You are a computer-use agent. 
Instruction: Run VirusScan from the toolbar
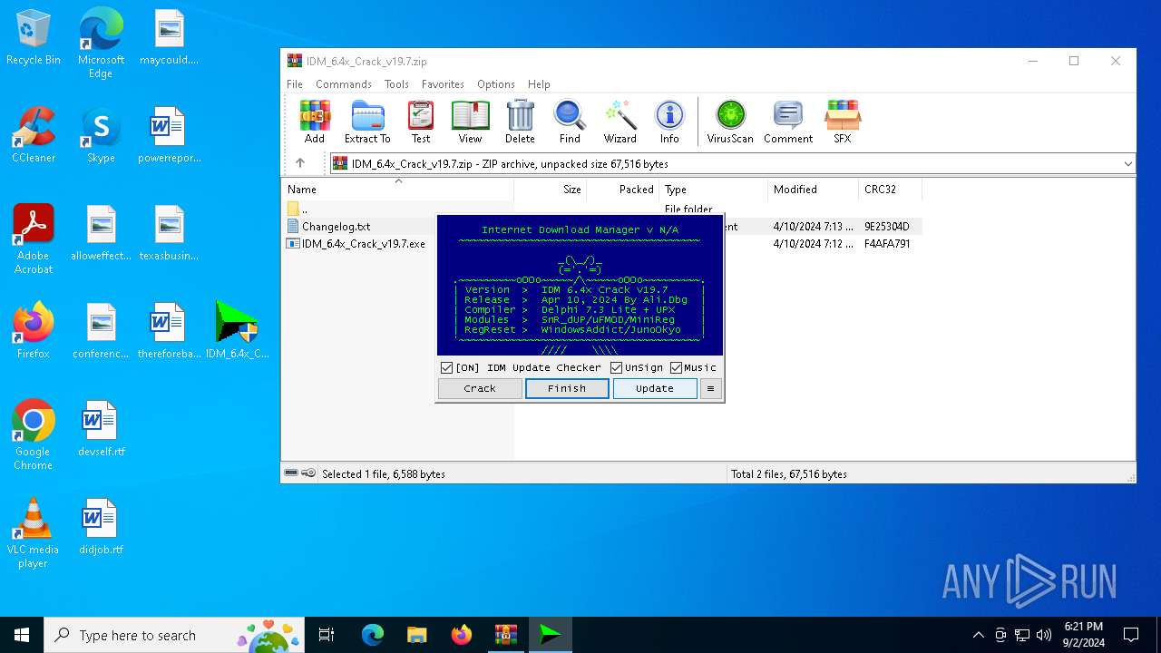[x=730, y=122]
